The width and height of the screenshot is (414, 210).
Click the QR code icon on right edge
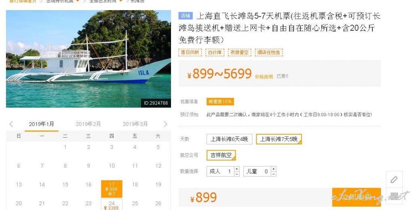394,196
